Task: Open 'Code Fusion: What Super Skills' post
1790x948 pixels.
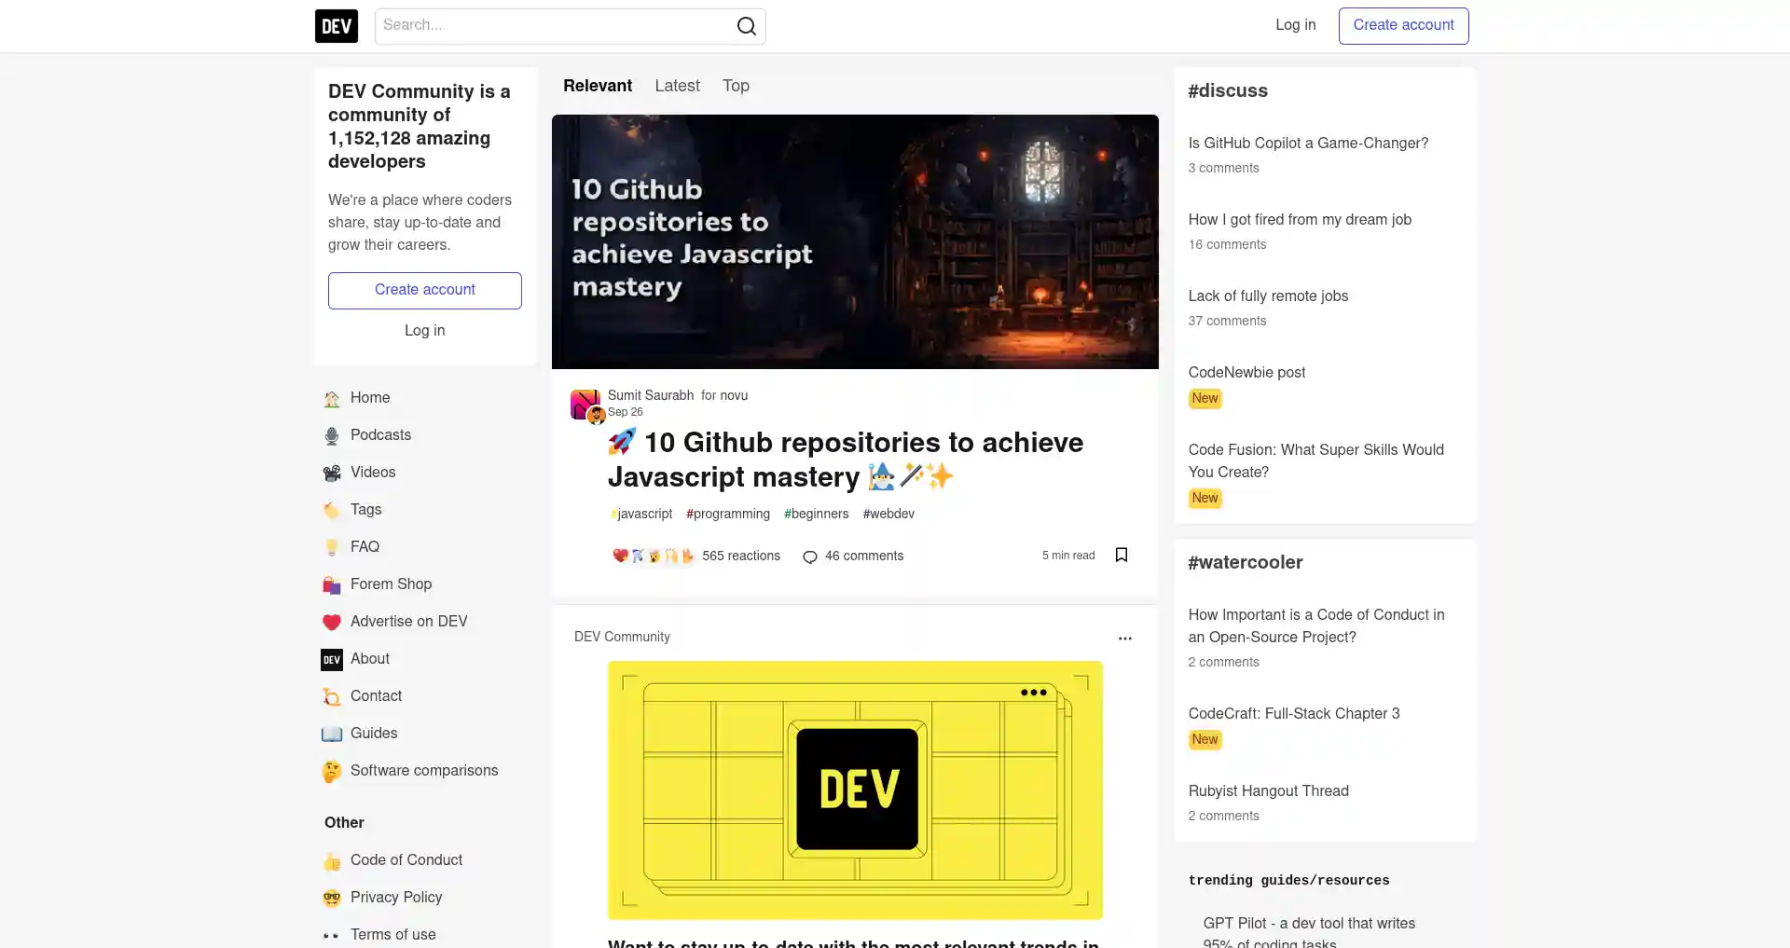Action: click(x=1315, y=461)
